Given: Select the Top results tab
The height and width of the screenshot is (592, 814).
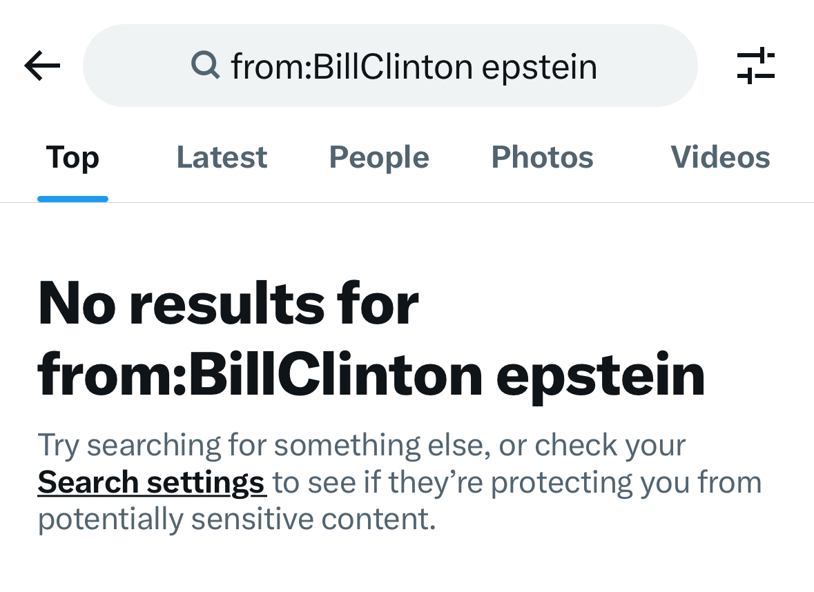Looking at the screenshot, I should click(72, 157).
